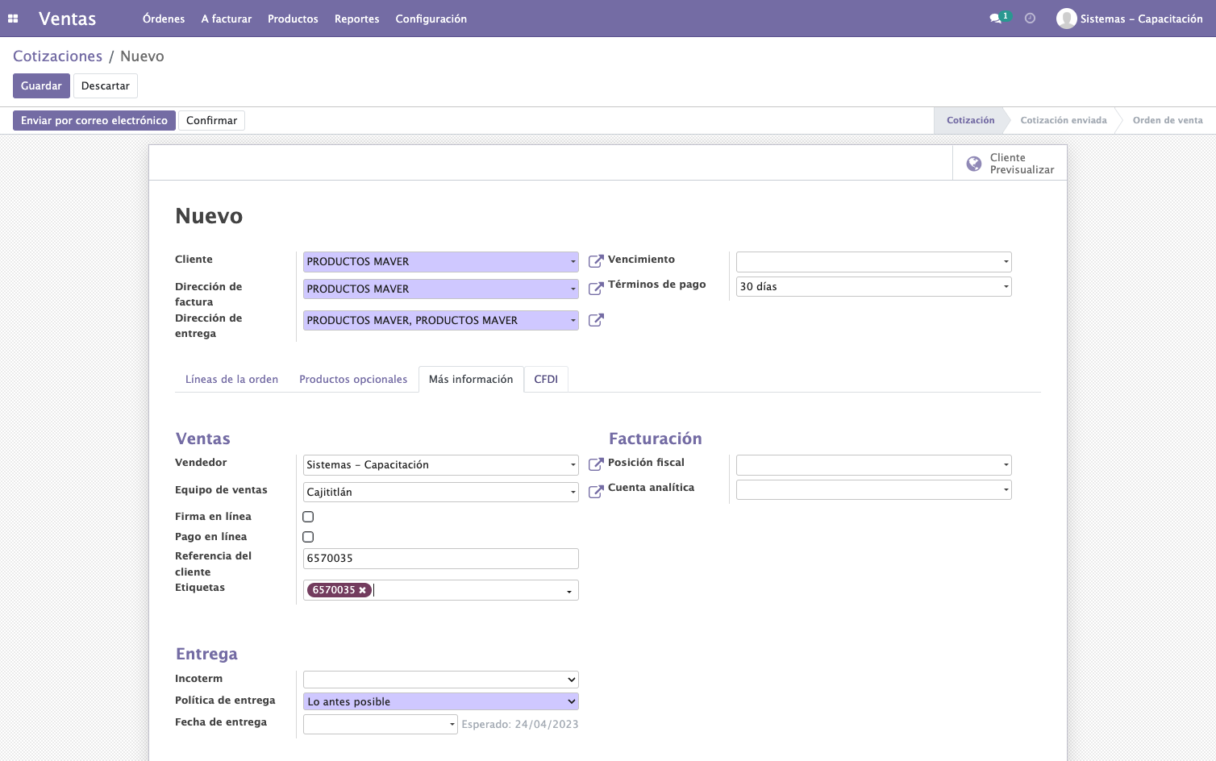The image size is (1216, 761).
Task: Click the Confirmar button
Action: click(211, 120)
